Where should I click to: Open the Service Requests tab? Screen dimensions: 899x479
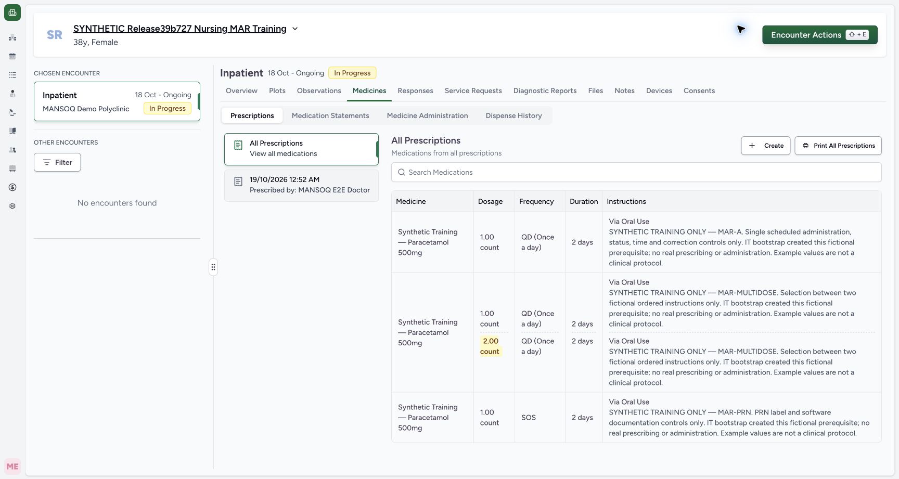click(x=473, y=90)
